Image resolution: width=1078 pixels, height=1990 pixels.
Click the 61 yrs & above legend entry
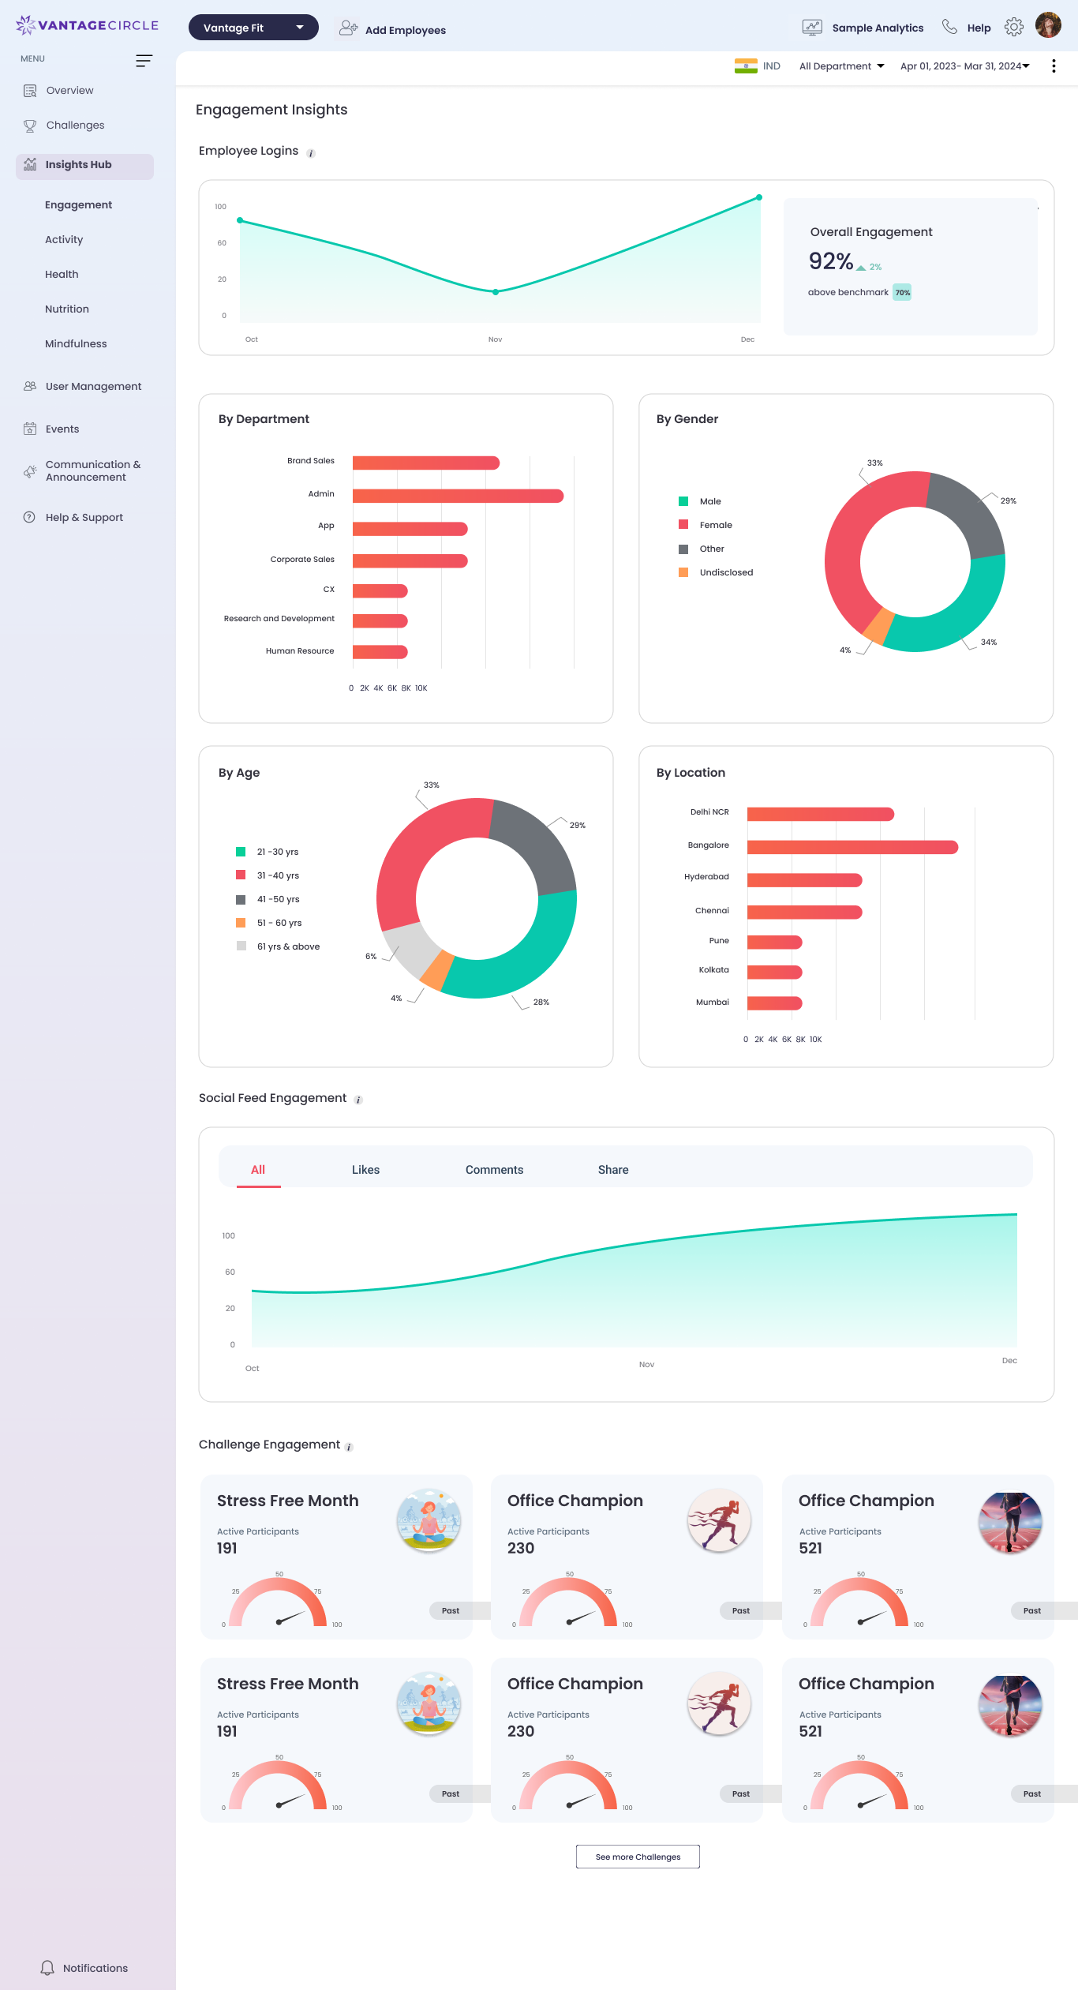coord(279,946)
